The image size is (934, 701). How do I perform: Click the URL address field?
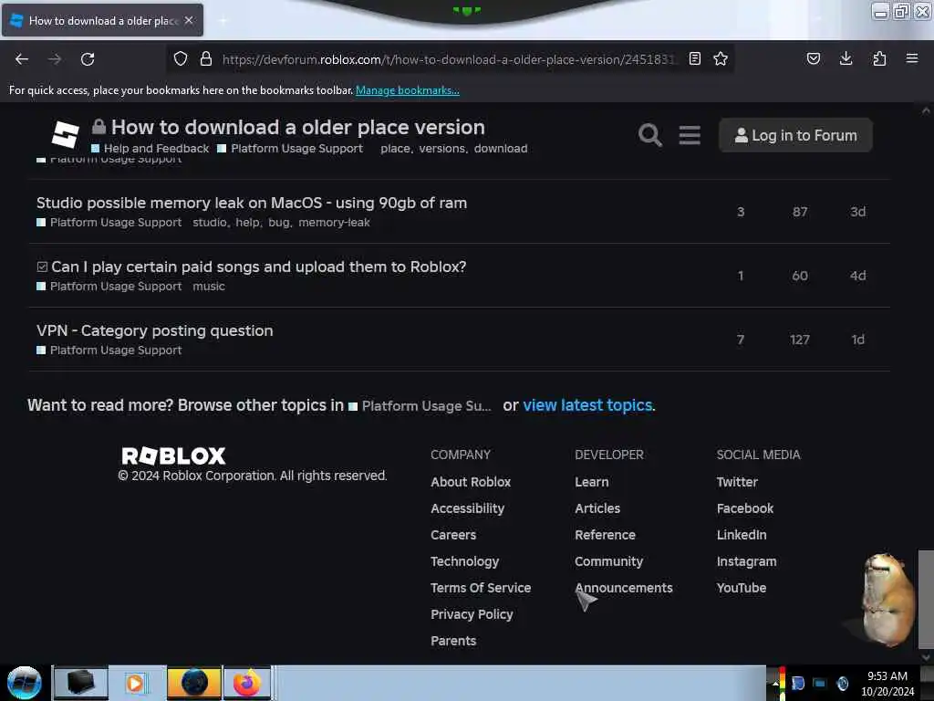pyautogui.click(x=450, y=59)
